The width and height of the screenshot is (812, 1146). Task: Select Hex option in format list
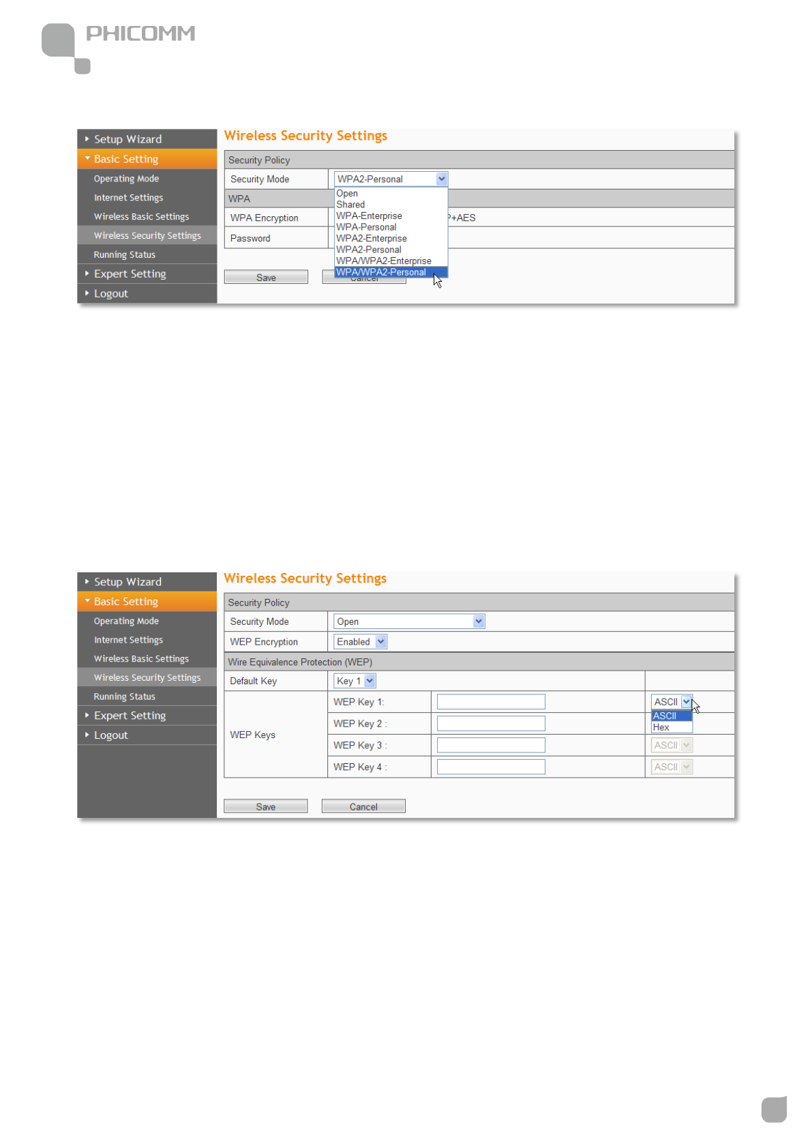pyautogui.click(x=672, y=728)
